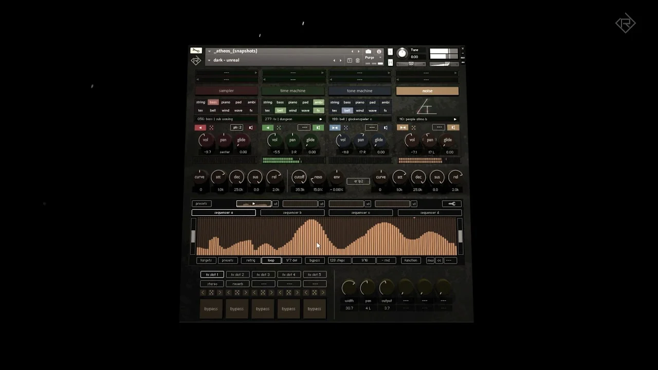Click the time machine speaker icon
Screen dimensions: 658x370
click(x=318, y=127)
